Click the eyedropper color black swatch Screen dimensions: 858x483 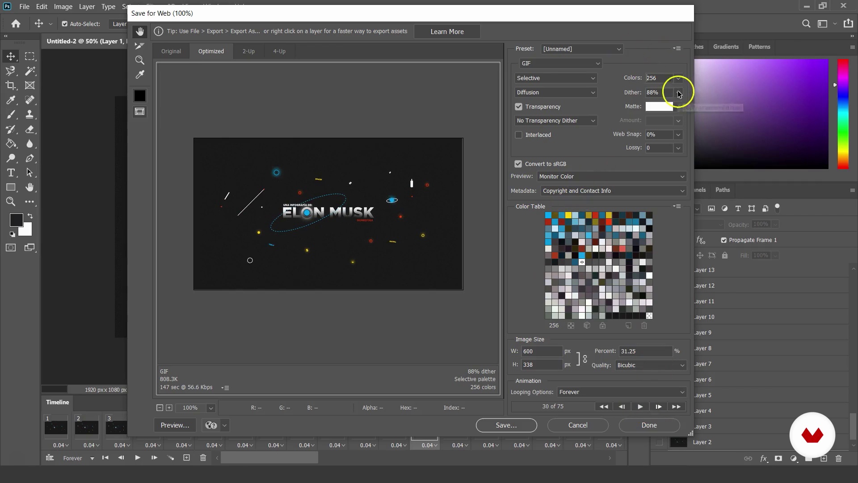pyautogui.click(x=140, y=96)
